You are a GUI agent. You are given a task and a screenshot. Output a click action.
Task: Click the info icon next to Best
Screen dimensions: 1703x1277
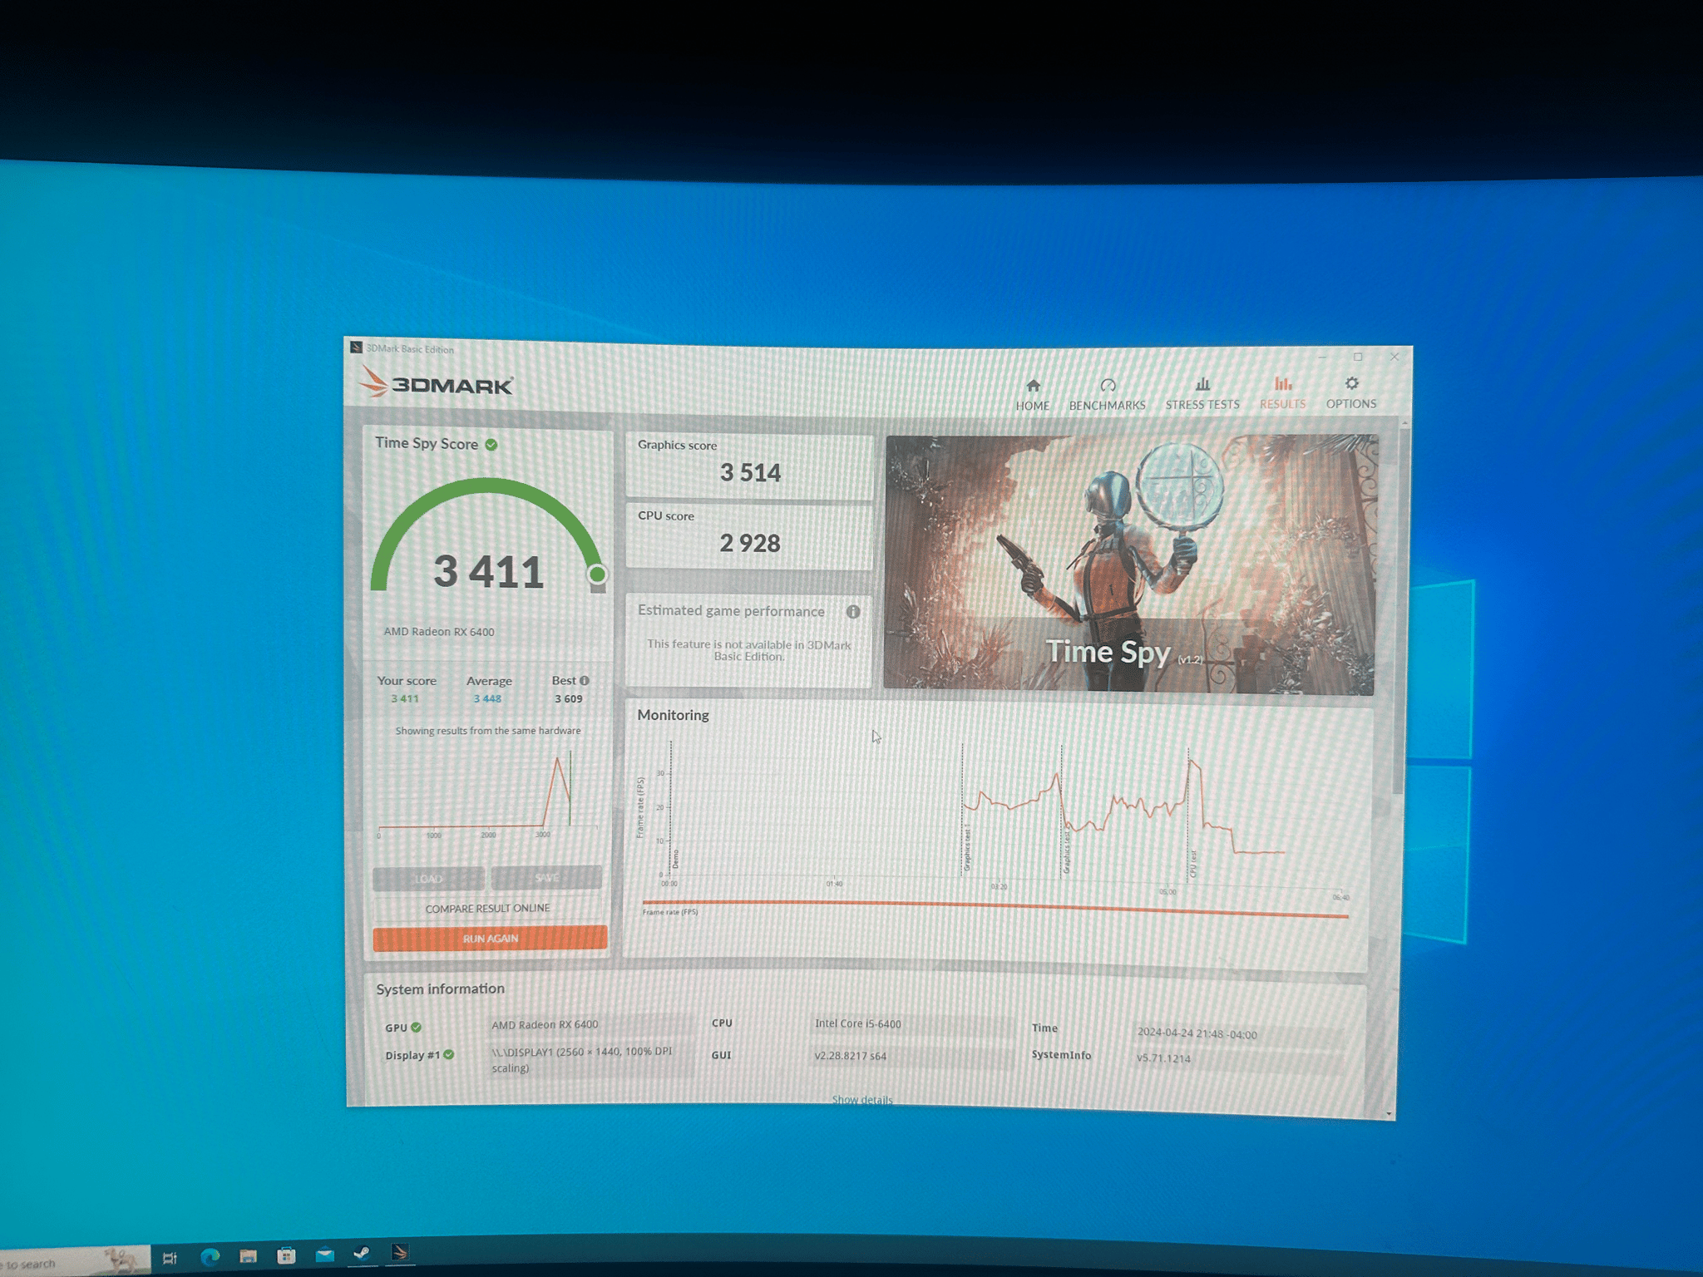coord(585,680)
